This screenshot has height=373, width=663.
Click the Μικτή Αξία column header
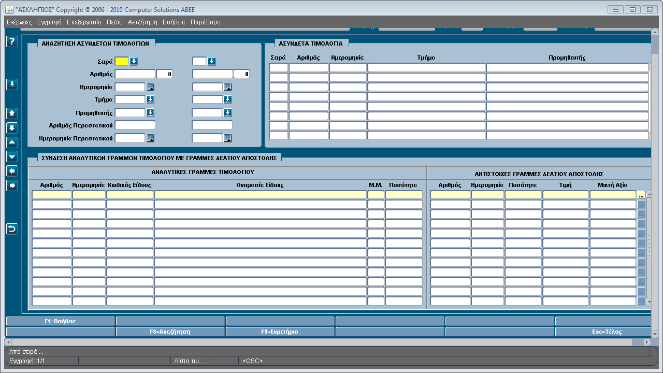pos(612,185)
